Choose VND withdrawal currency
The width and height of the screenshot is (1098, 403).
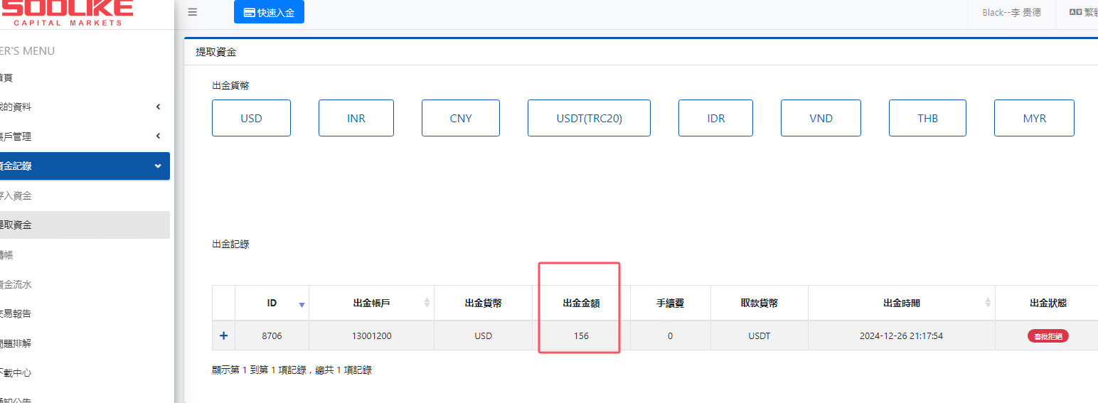point(821,118)
